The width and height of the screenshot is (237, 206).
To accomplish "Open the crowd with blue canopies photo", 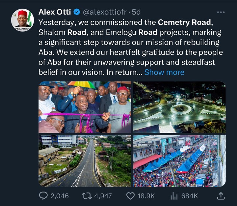I will click(x=179, y=161).
